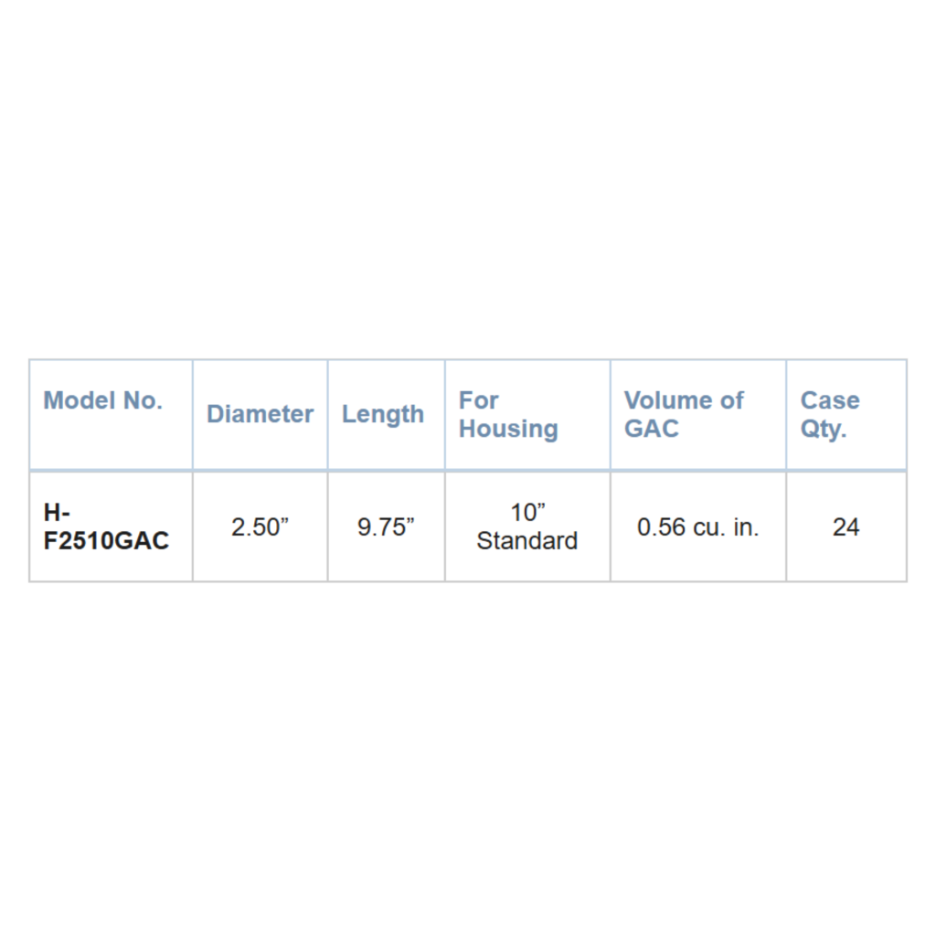Click the Length column header
Screen dimensions: 936x936
pos(383,414)
